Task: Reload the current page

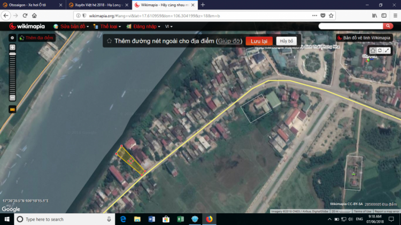Action: click(x=25, y=15)
